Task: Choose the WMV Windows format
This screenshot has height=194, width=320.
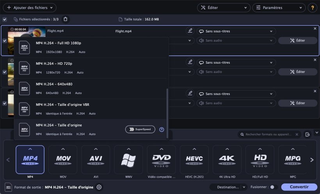Action: [x=128, y=160]
